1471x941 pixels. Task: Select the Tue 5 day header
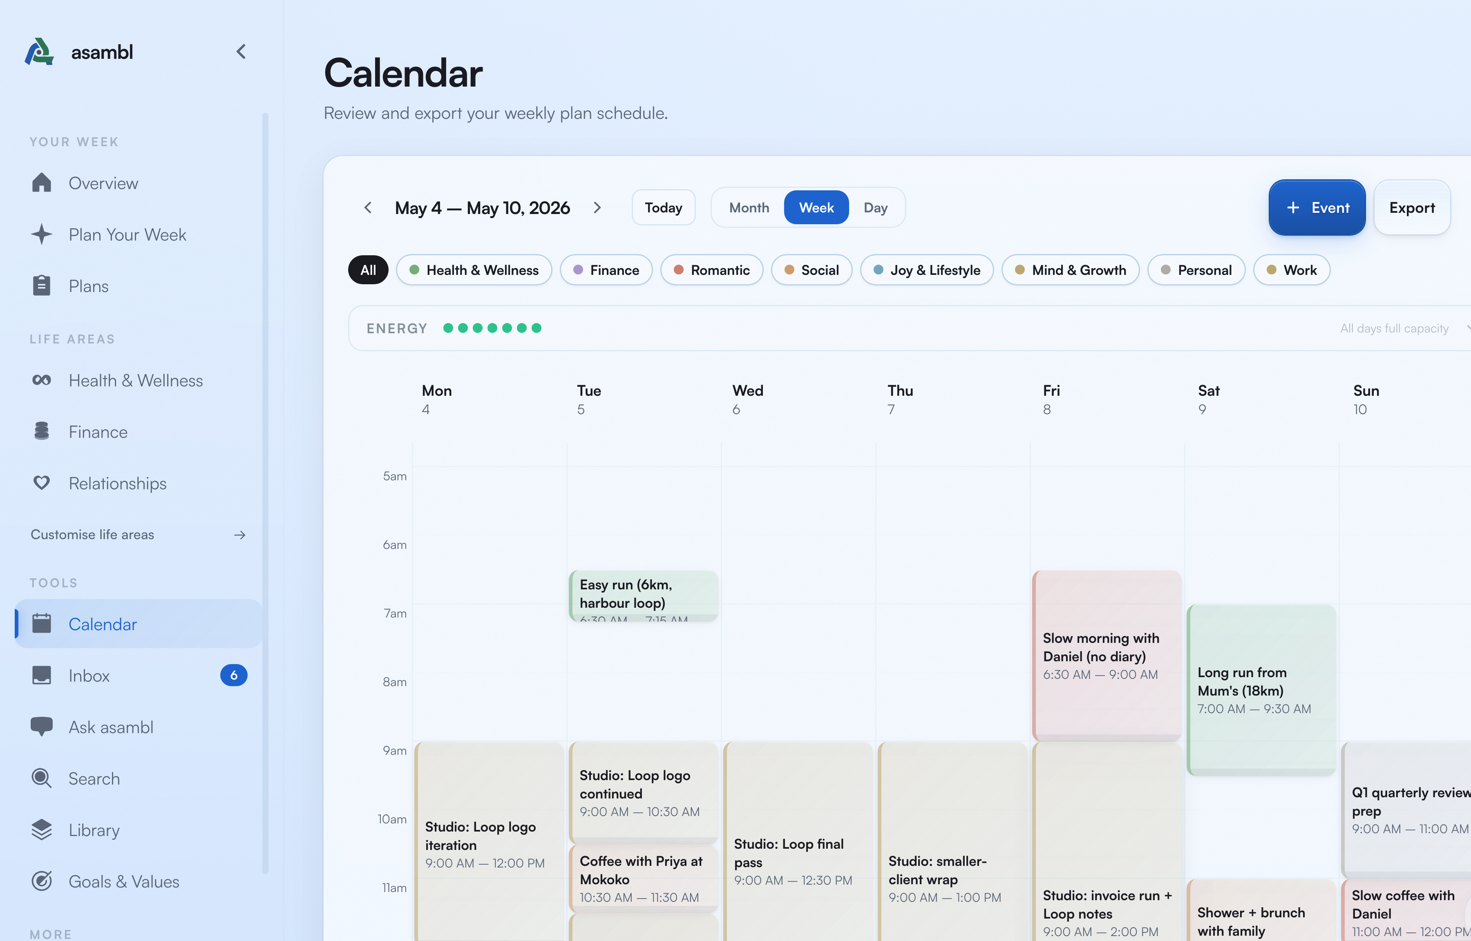[588, 399]
